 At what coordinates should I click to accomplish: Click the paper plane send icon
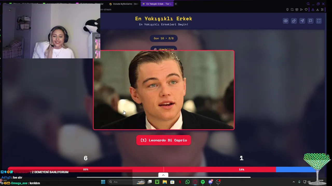302,21
